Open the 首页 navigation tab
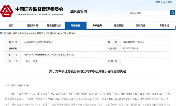Image resolution: width=176 pixels, height=106 pixels. pos(11,26)
